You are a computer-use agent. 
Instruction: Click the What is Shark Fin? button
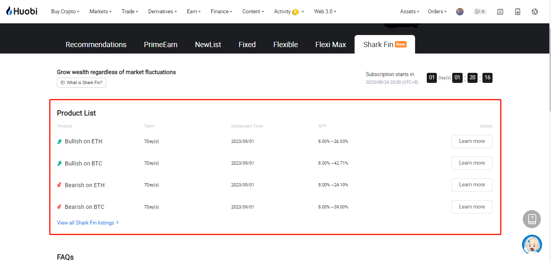click(x=81, y=83)
